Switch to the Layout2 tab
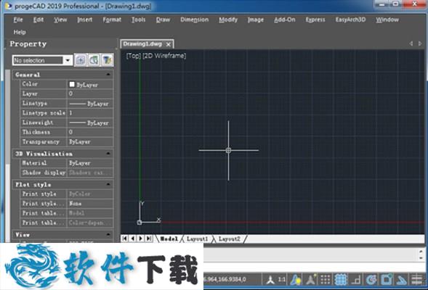 coord(230,239)
